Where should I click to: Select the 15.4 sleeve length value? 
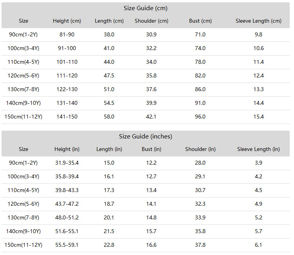[258, 117]
